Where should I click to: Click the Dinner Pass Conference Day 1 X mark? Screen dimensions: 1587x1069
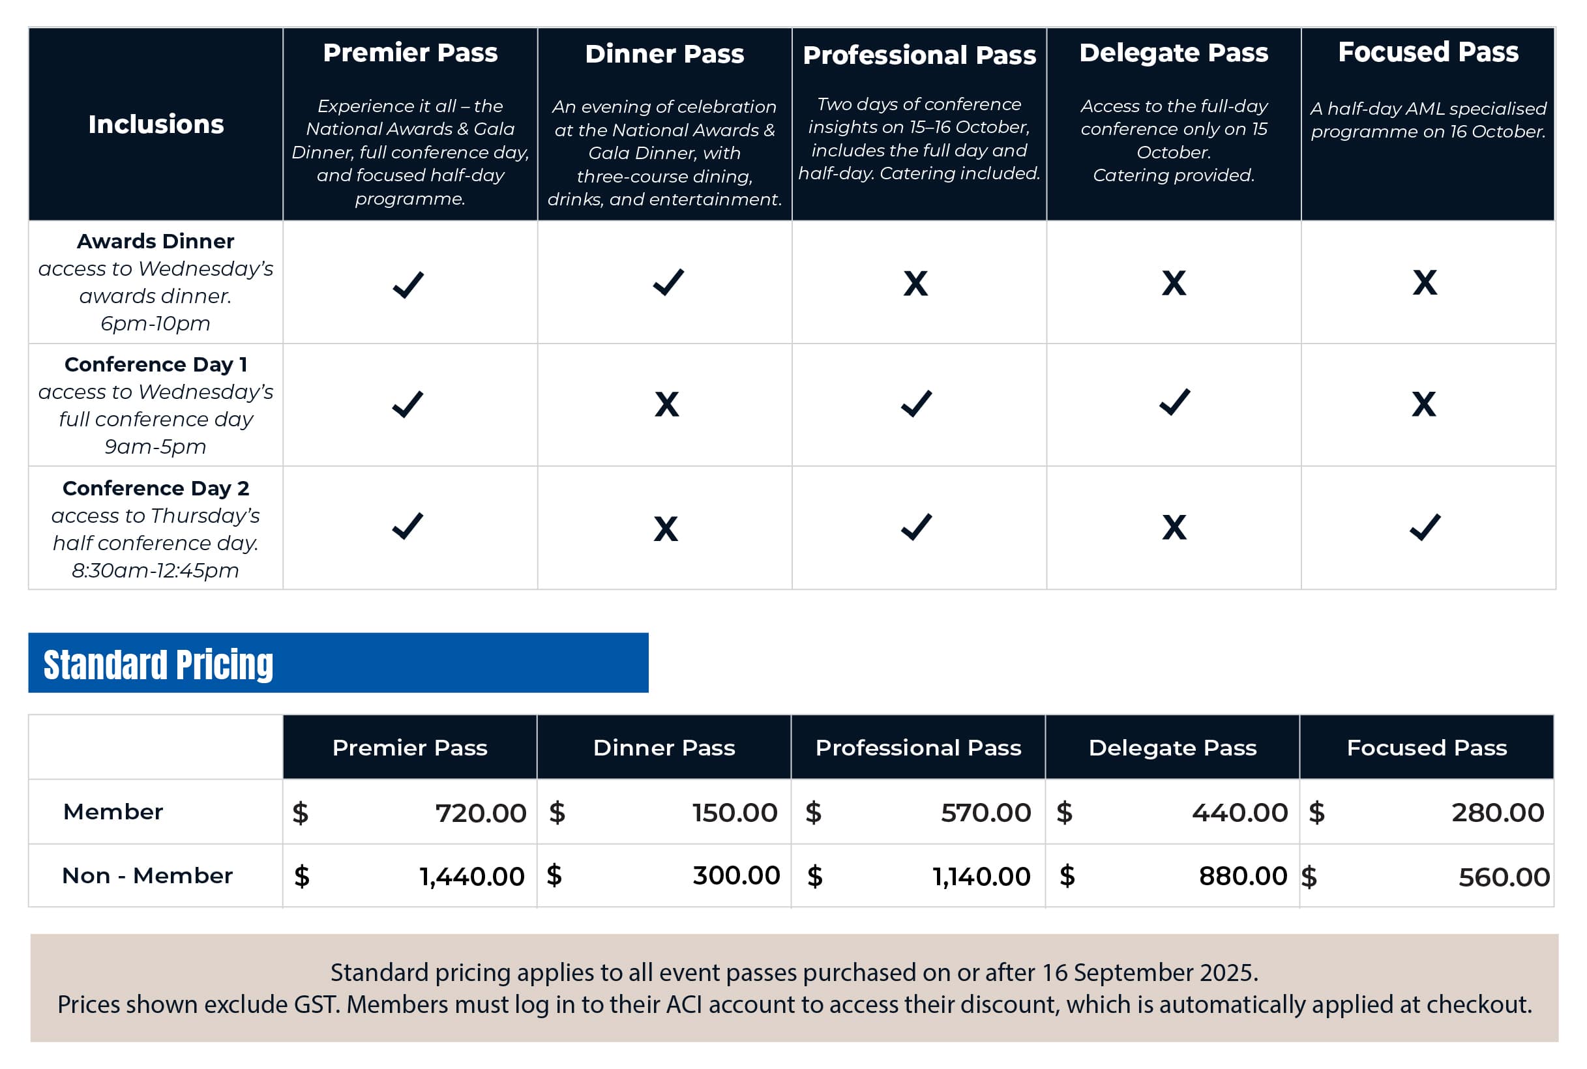(666, 404)
